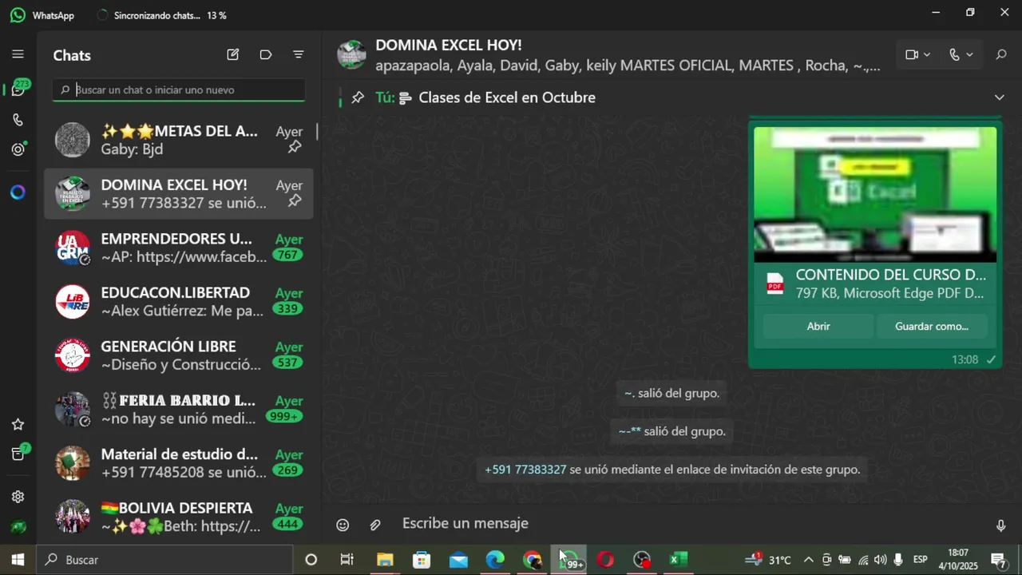
Task: Record a voice message with microphone
Action: point(1001,525)
